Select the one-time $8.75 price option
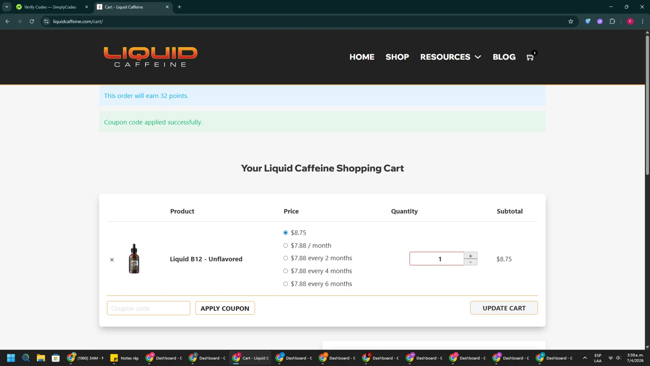Viewport: 650px width, 366px height. 285,233
